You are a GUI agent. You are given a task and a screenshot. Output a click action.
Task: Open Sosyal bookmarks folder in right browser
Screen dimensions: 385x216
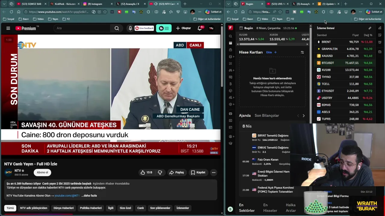click(233, 19)
